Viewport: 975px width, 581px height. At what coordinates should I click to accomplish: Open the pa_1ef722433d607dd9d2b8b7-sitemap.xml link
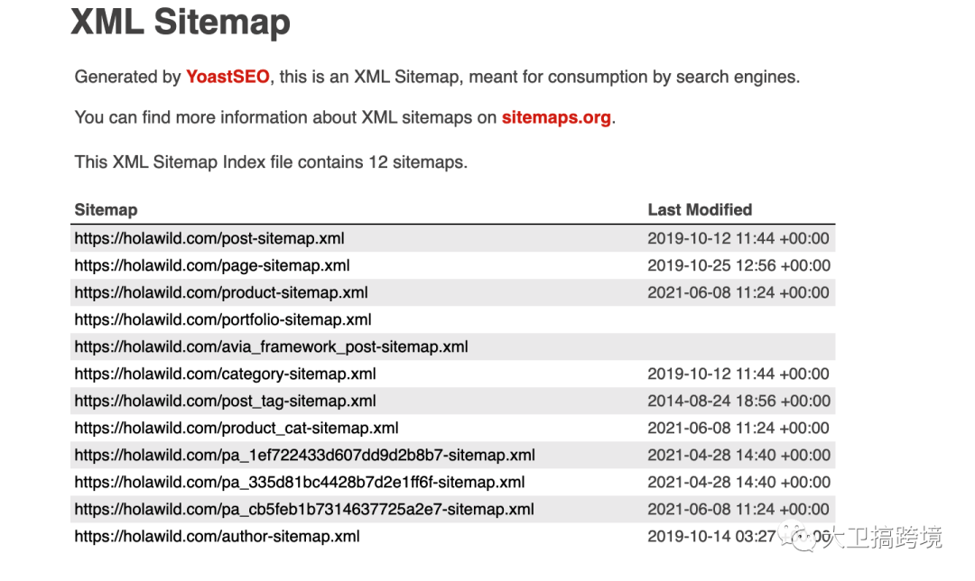pos(304,455)
